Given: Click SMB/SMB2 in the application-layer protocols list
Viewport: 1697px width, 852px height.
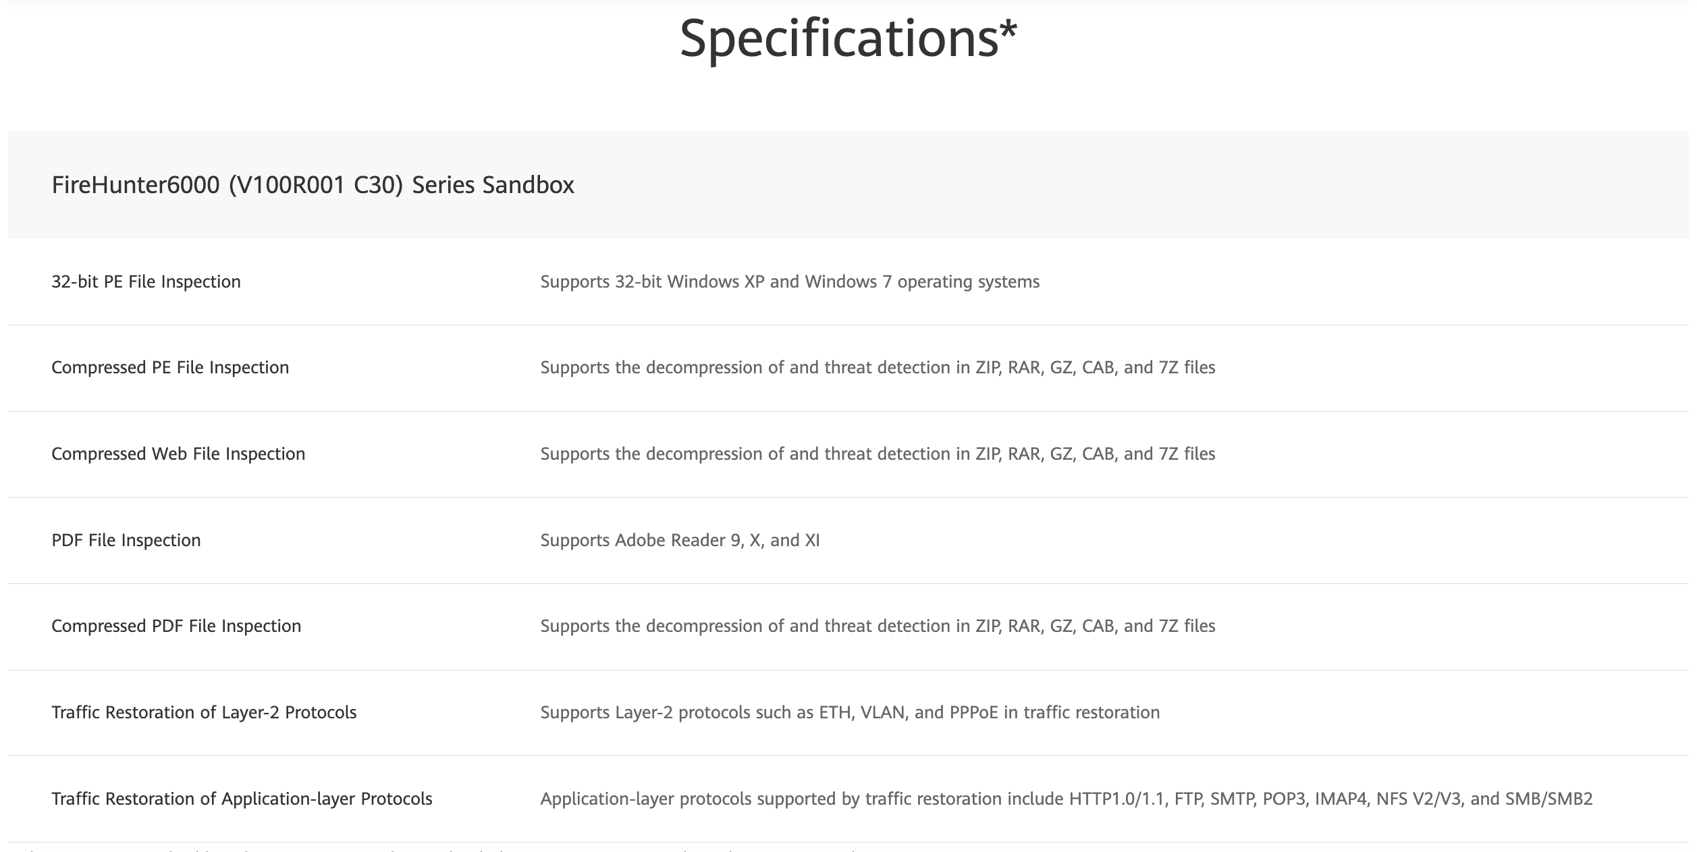Looking at the screenshot, I should [x=1548, y=799].
